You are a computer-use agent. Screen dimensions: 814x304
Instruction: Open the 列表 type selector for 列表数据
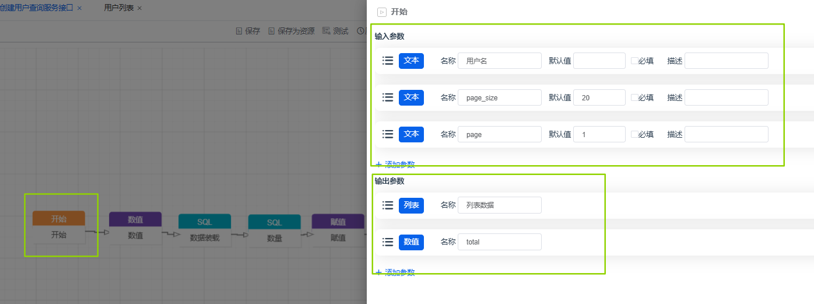(411, 205)
